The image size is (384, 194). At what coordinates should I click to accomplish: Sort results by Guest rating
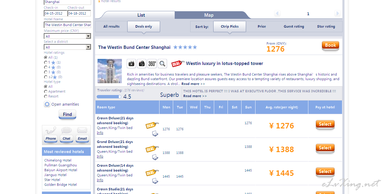point(294,26)
